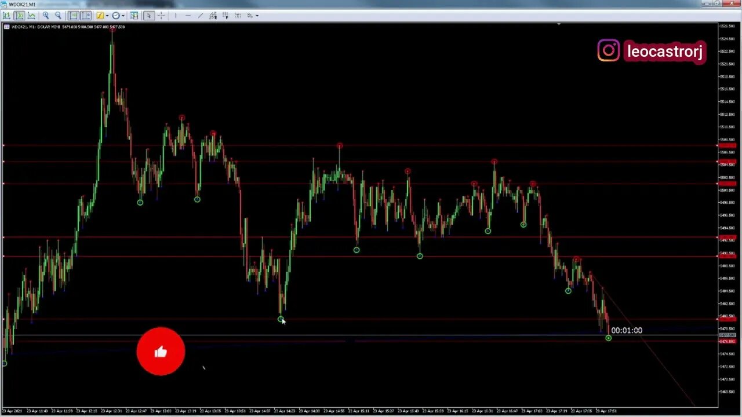742x417 pixels.
Task: Click the current price tag on the price scale
Action: 727,335
